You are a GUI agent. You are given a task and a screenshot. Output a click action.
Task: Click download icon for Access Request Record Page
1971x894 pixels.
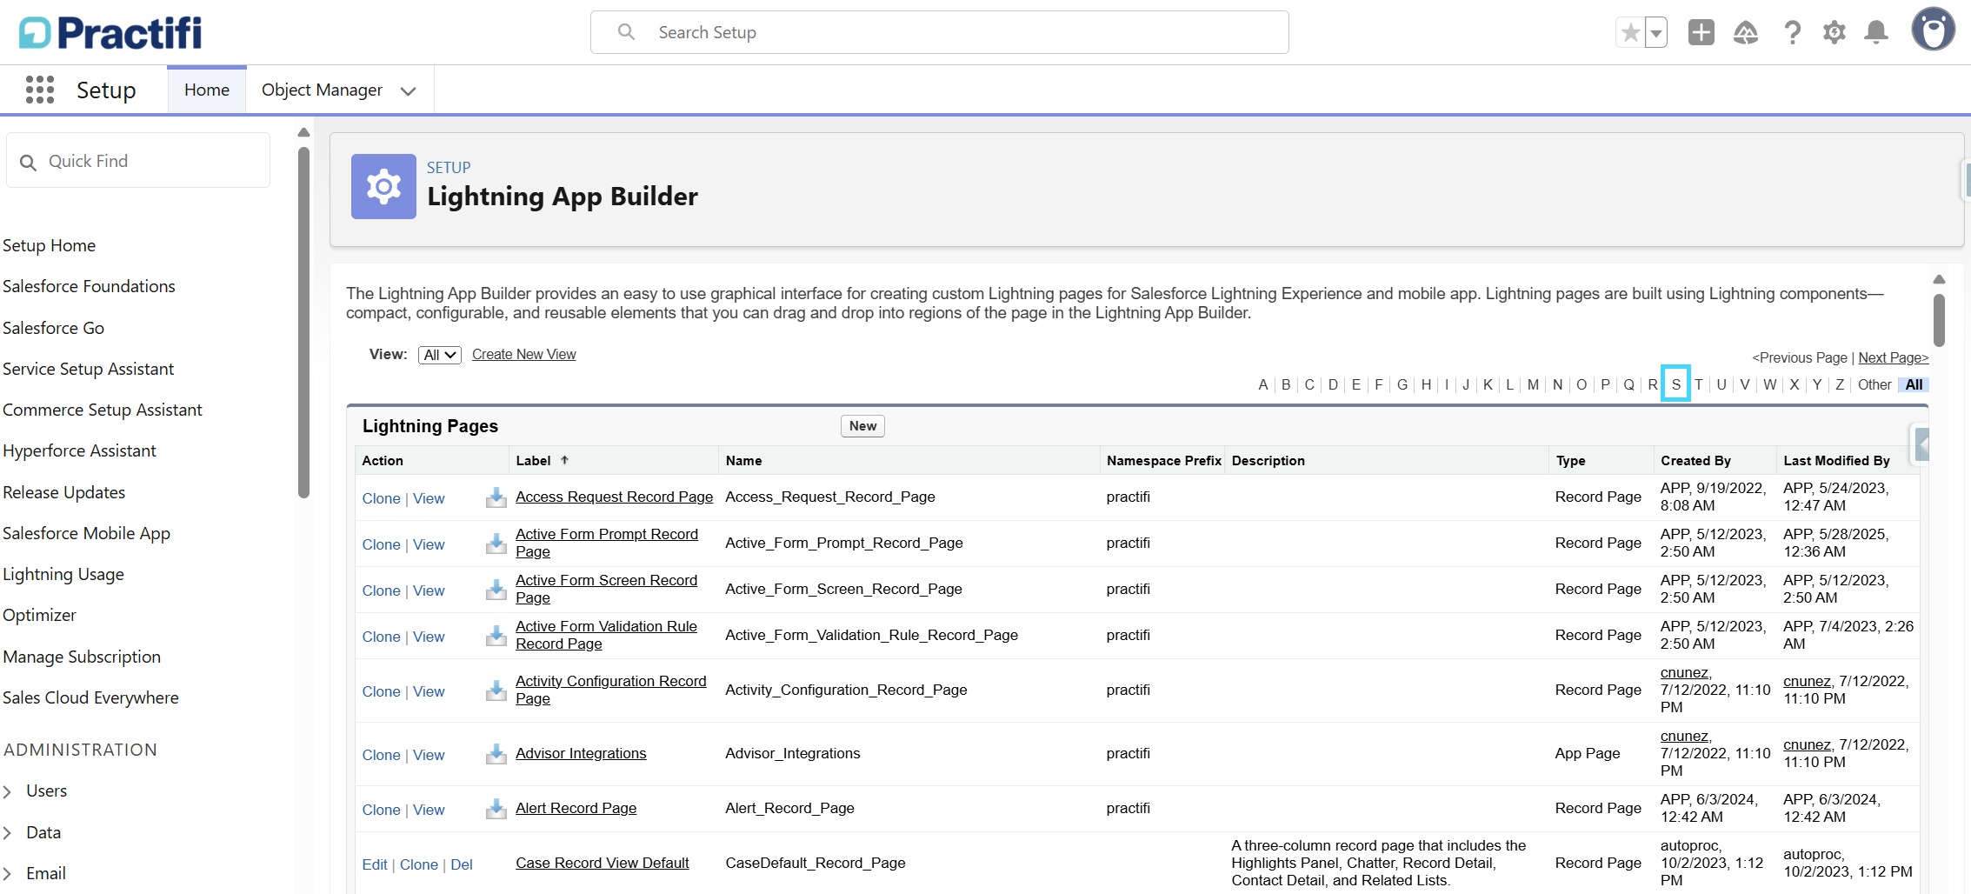pos(496,497)
